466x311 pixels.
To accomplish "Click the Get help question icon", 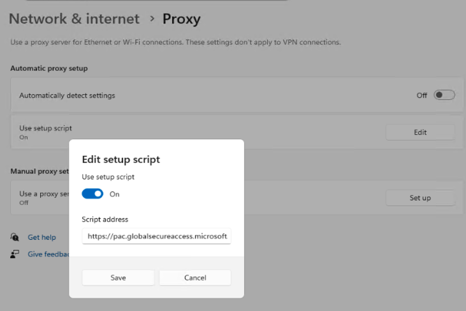I will coord(15,237).
